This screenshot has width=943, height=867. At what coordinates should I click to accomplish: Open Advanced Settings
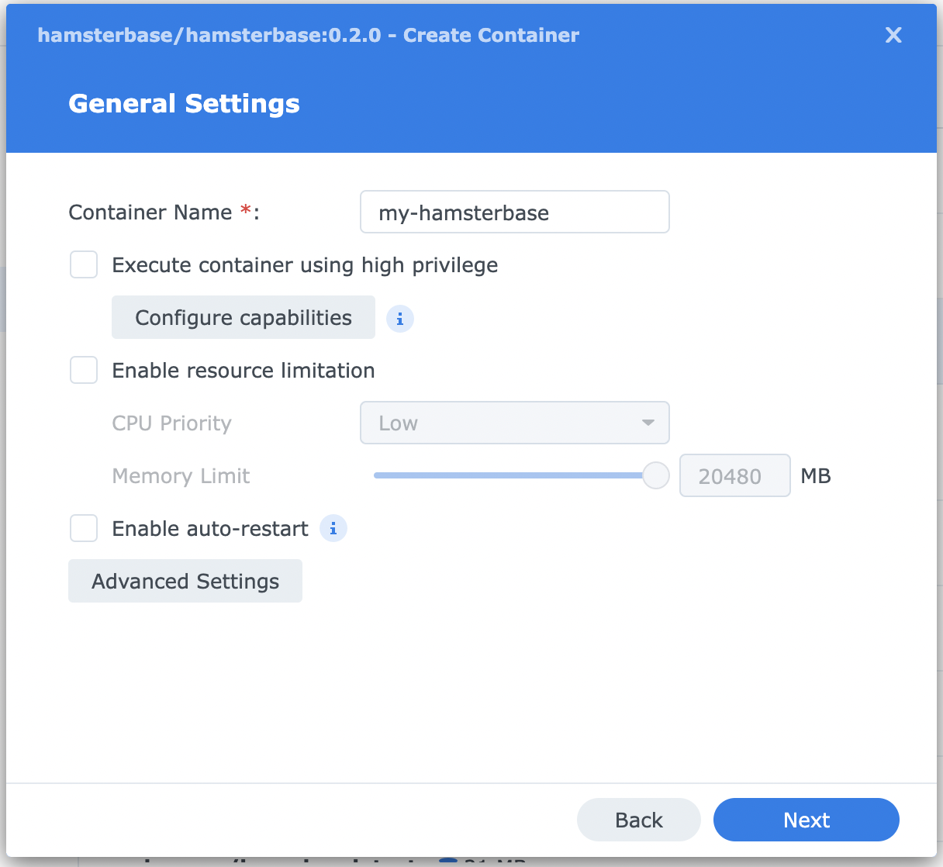click(x=185, y=581)
